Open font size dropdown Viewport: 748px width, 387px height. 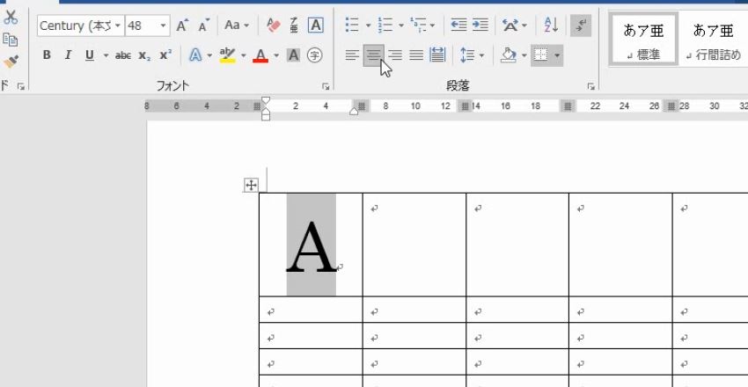click(x=164, y=26)
